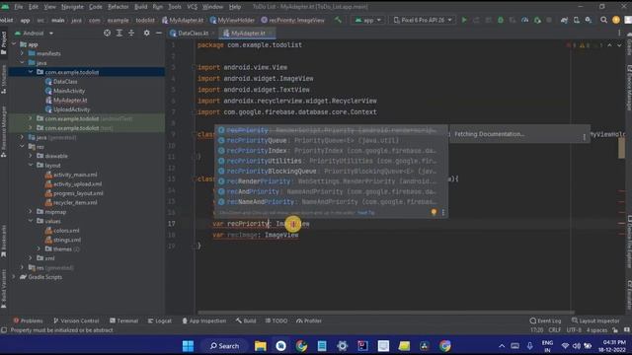Viewport: 632px width, 355px height.
Task: Open Layout Inspector panel
Action: (x=595, y=320)
